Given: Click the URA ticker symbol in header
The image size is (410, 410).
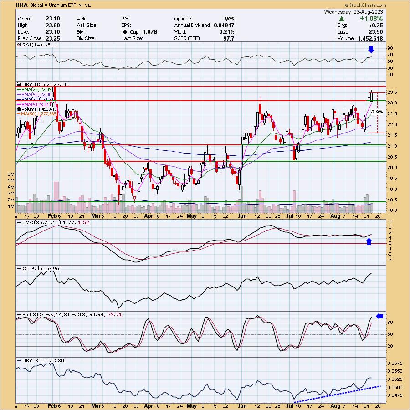Looking at the screenshot, I should pos(21,5).
